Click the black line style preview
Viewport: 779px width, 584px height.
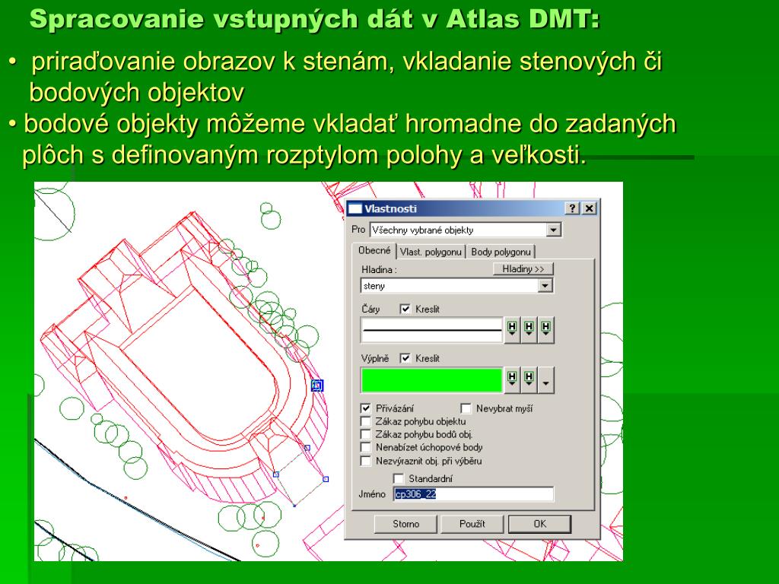pyautogui.click(x=432, y=330)
